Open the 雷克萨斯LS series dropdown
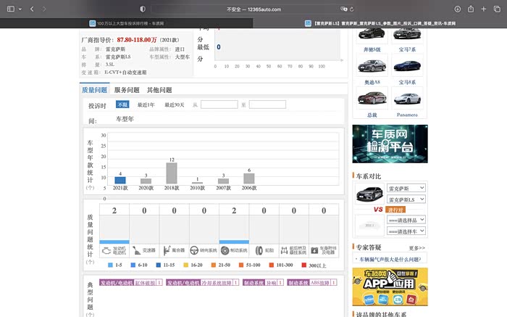The width and height of the screenshot is (507, 317). click(406, 199)
